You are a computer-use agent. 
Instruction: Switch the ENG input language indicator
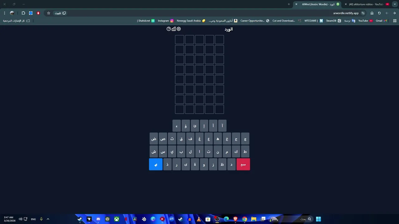click(33, 219)
